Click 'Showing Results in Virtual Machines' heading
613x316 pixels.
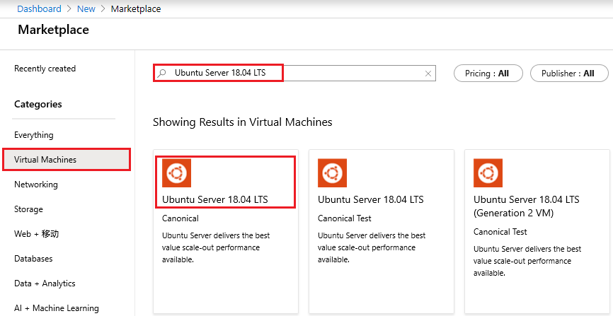[242, 122]
